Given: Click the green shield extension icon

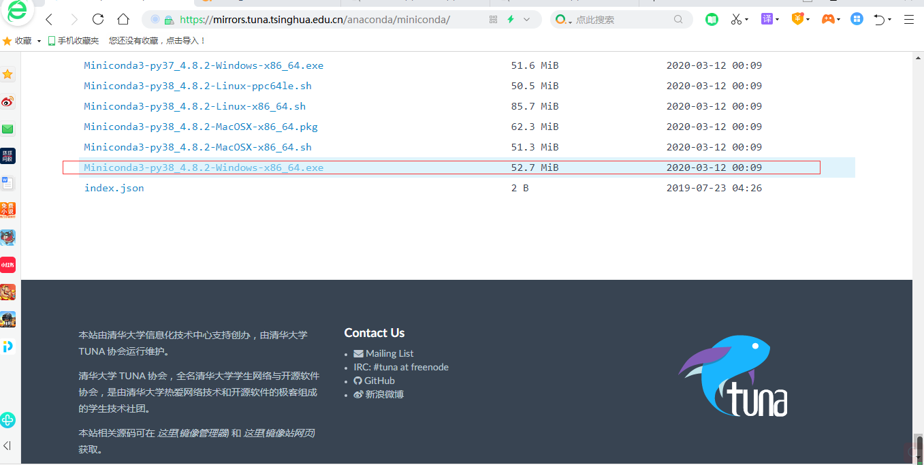Looking at the screenshot, I should pyautogui.click(x=712, y=19).
